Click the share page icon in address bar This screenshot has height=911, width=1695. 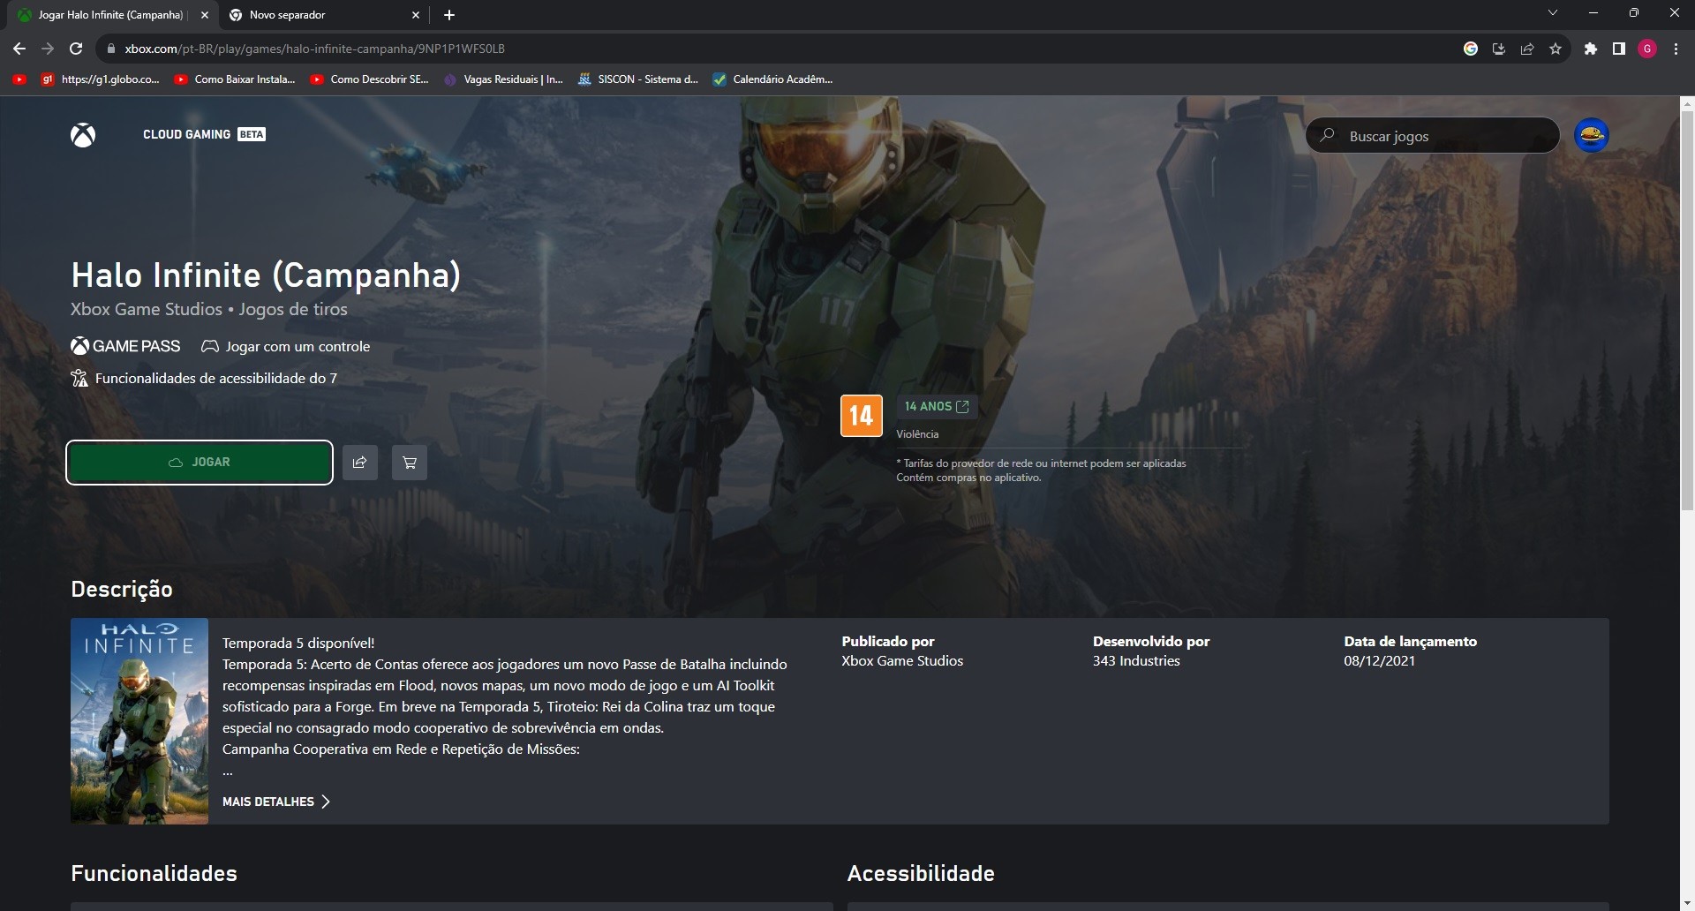pyautogui.click(x=1527, y=49)
